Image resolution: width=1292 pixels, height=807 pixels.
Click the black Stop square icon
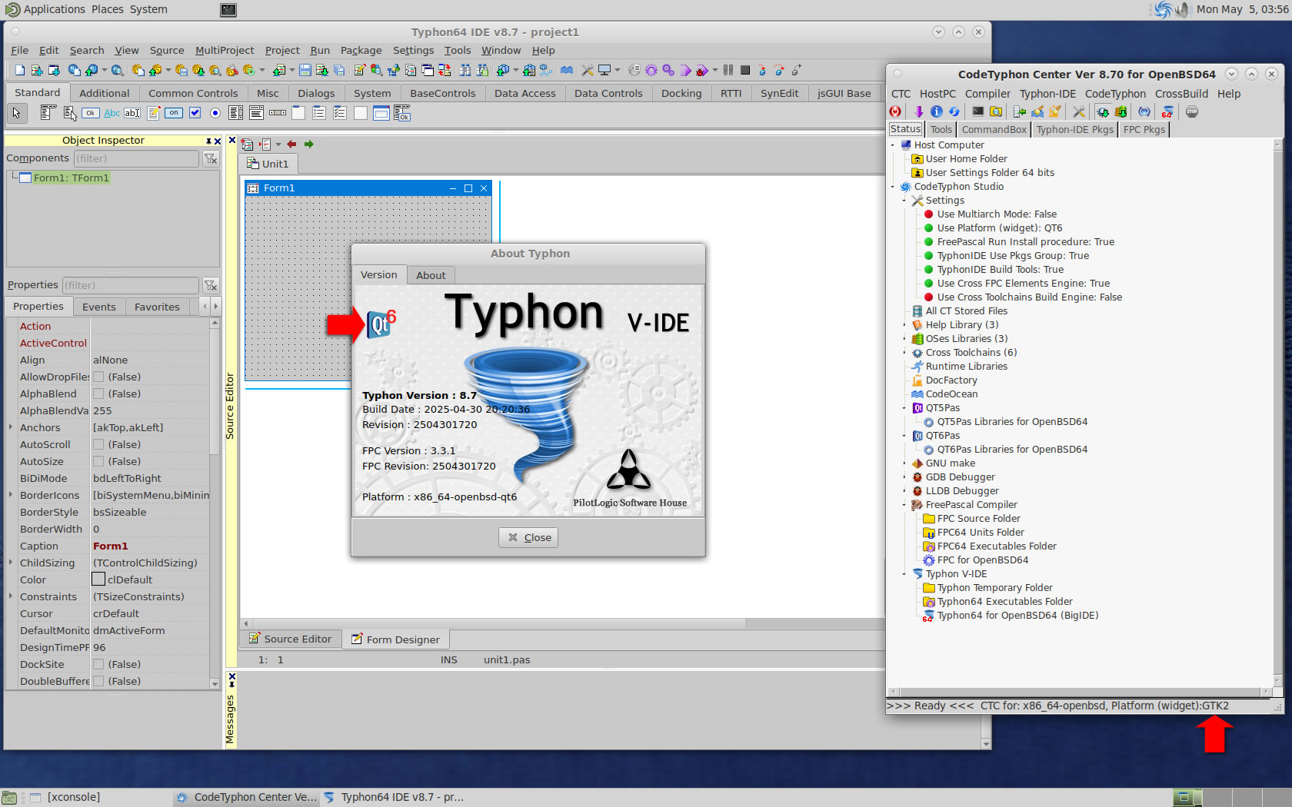click(x=745, y=70)
